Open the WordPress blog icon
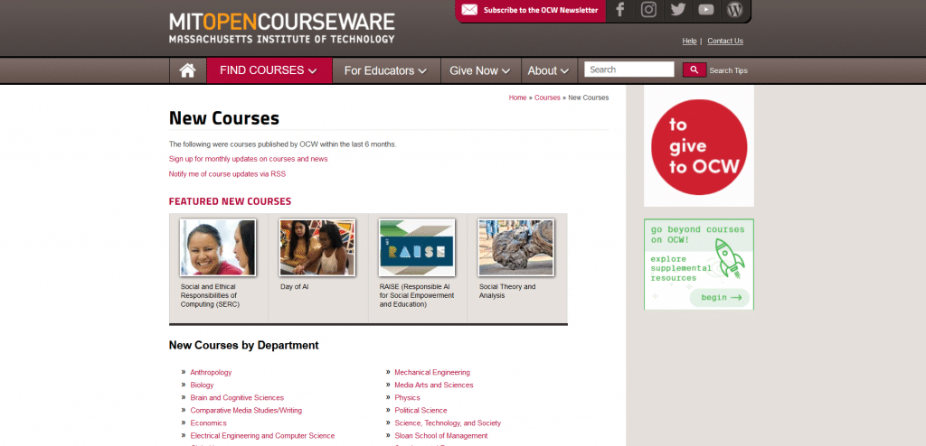The height and width of the screenshot is (446, 926). [734, 9]
